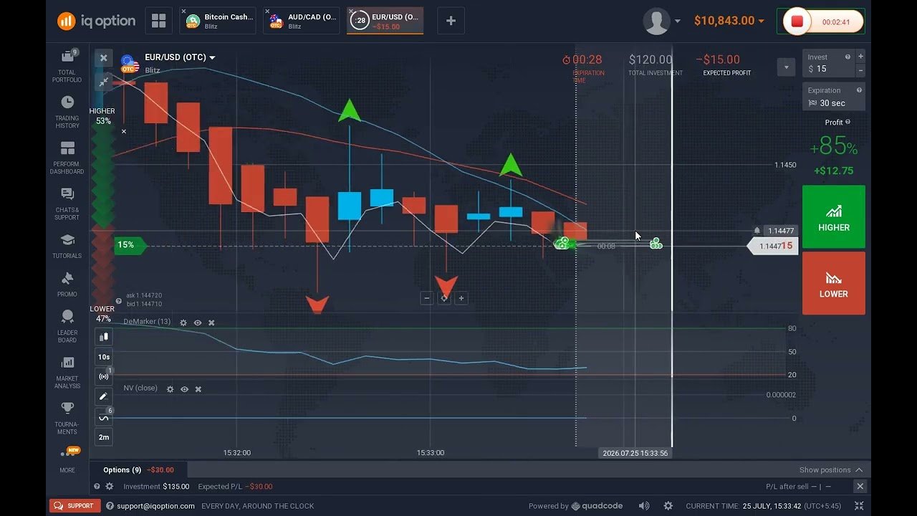Open Chats & Support
917x516 pixels.
pyautogui.click(x=67, y=204)
